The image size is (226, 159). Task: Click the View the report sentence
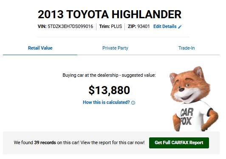113,142
